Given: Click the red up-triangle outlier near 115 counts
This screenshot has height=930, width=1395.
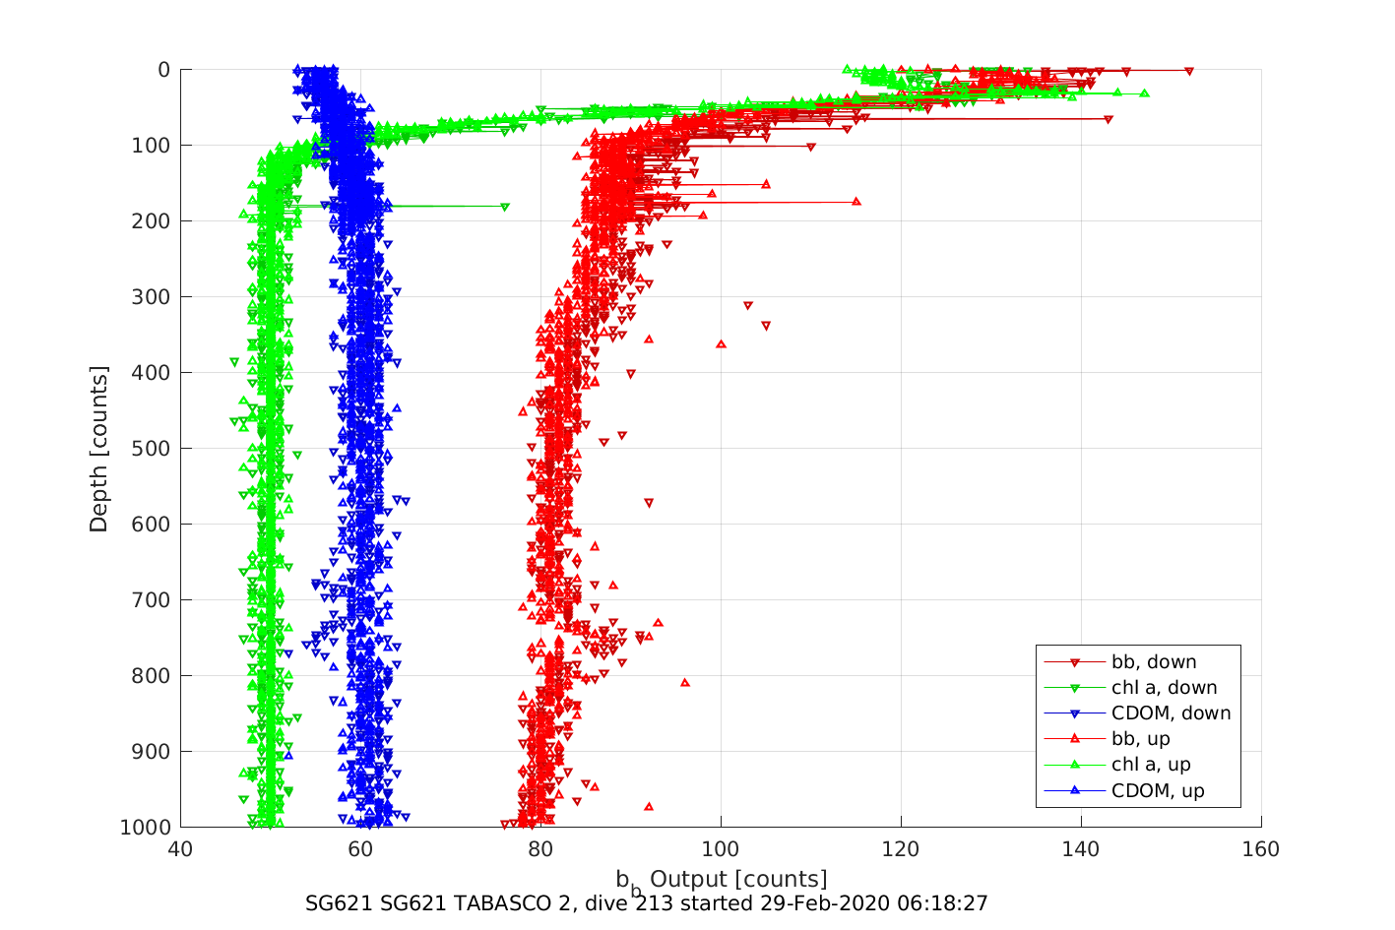Looking at the screenshot, I should tap(856, 201).
